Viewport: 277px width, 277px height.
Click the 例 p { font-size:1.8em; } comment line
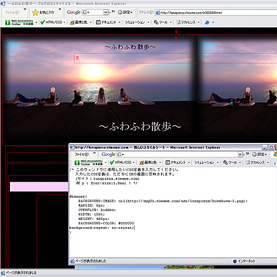coord(107,183)
